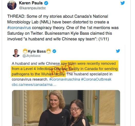Screen dimensions: 135x126
Task: Click the verified badge next to Karen Pauls
Action: coord(46,3)
